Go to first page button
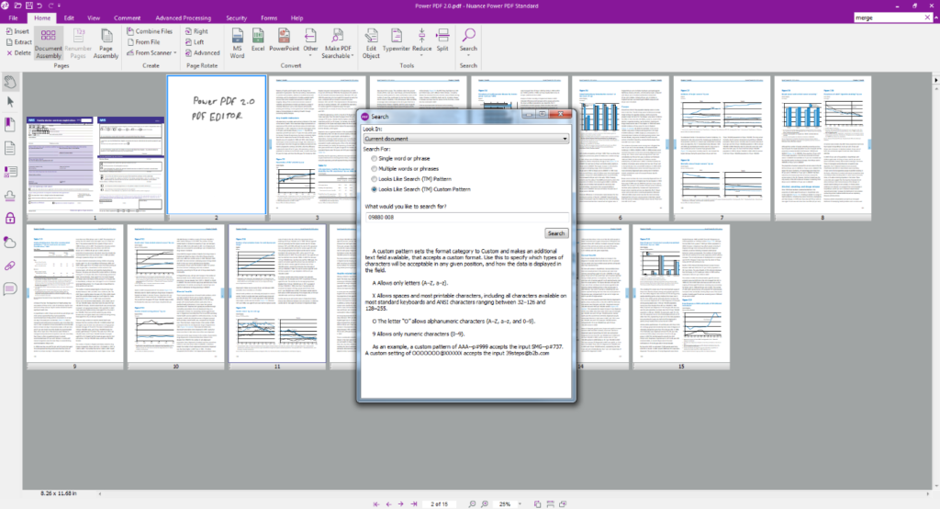 (x=375, y=504)
